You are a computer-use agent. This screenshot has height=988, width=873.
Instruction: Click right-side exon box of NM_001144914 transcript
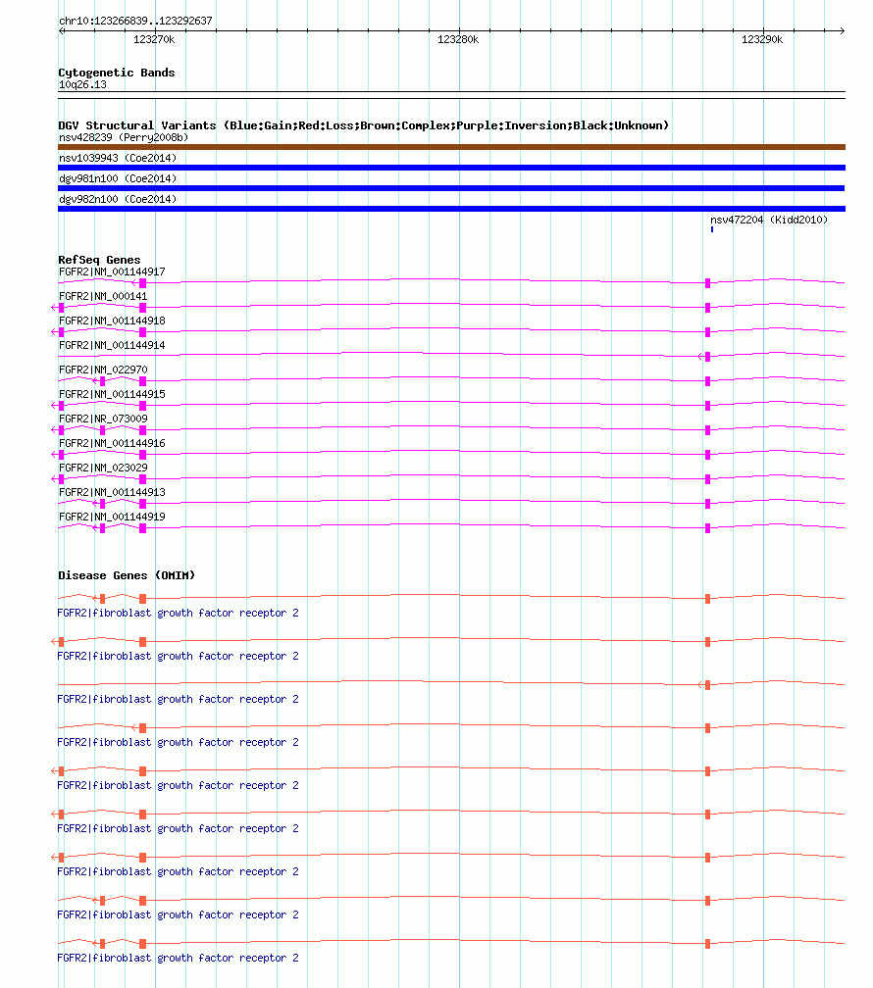point(708,357)
